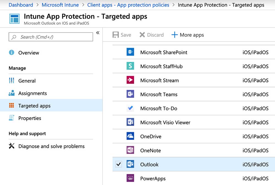
Task: Collapse the sidebar with double chevron
Action: [x=98, y=33]
